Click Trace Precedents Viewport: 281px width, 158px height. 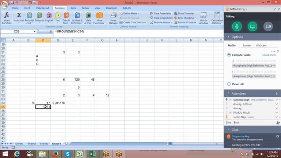click(161, 14)
